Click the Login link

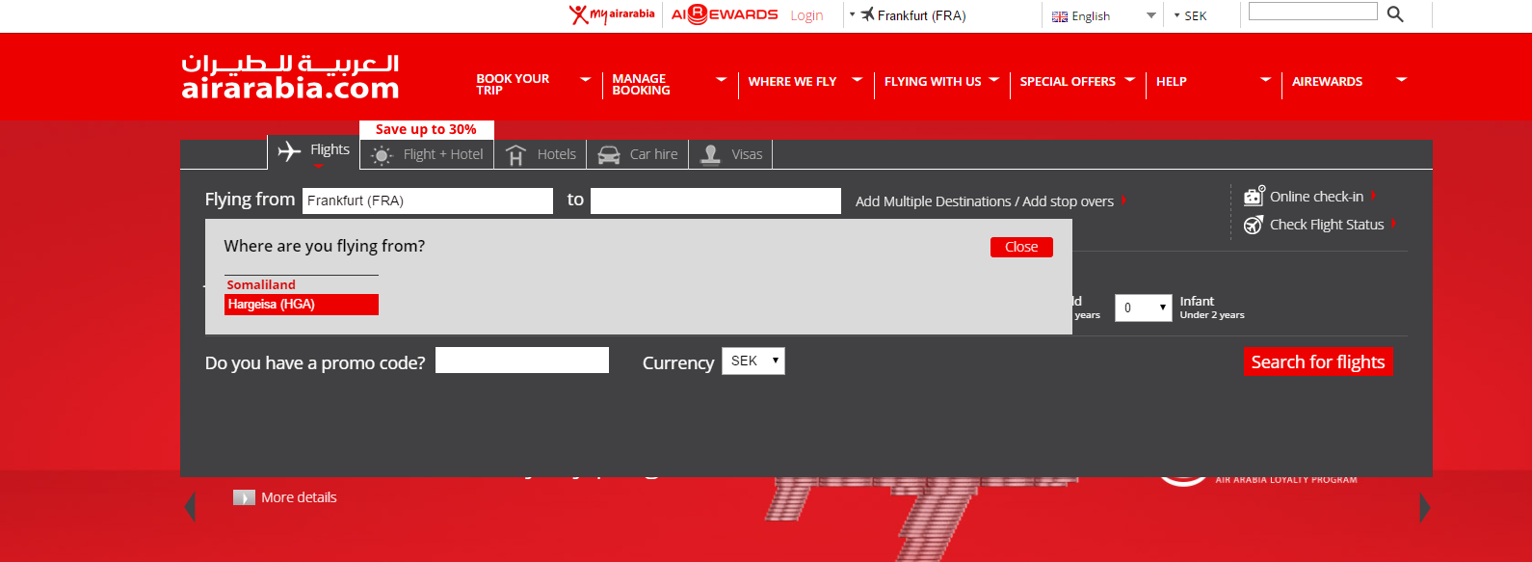806,15
